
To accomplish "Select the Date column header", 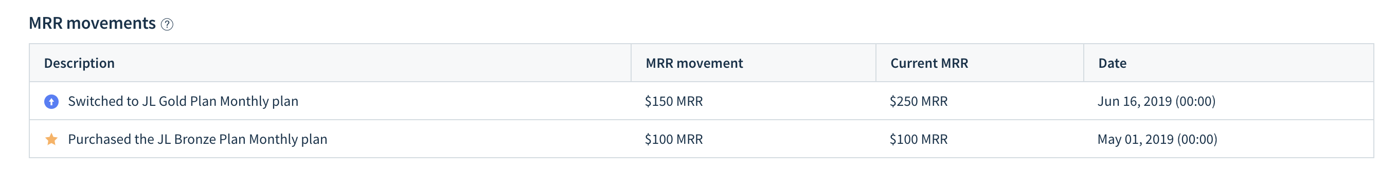I will pyautogui.click(x=1112, y=63).
